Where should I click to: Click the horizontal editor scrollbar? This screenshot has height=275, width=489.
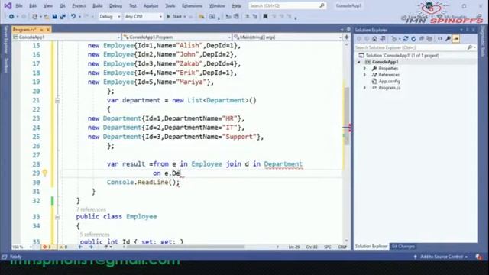[x=186, y=247]
